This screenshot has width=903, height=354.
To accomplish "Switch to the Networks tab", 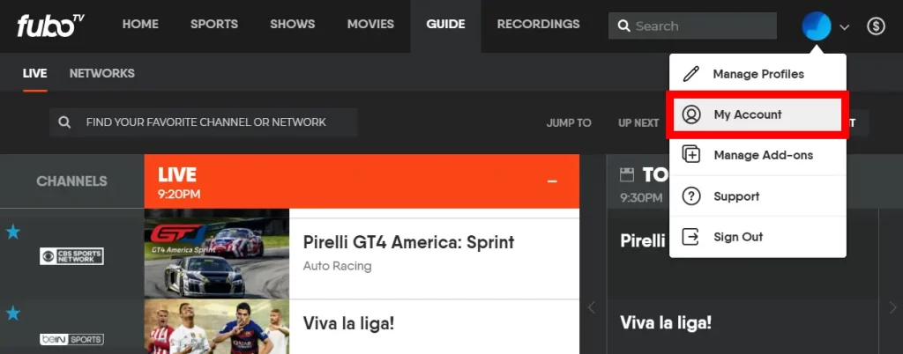I will (102, 74).
